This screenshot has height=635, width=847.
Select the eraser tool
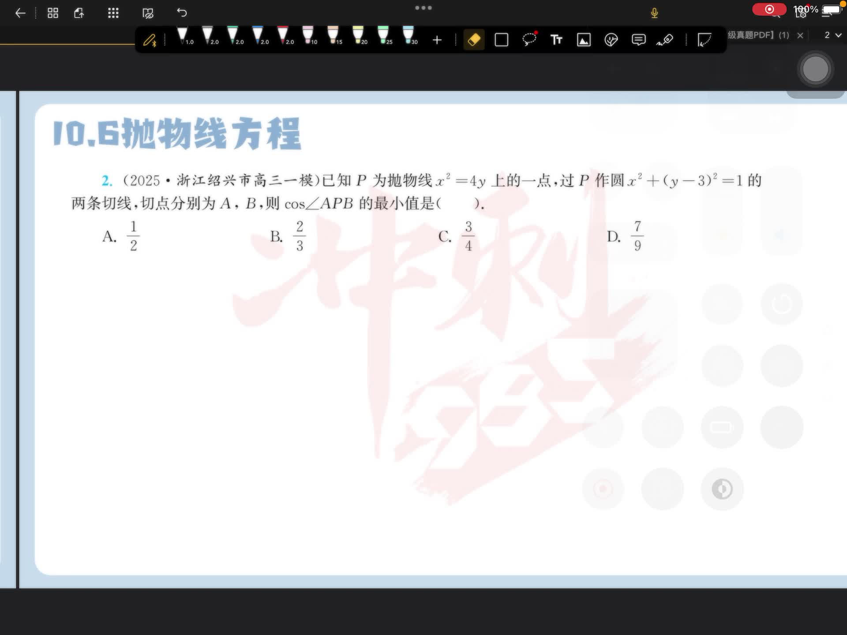click(474, 40)
